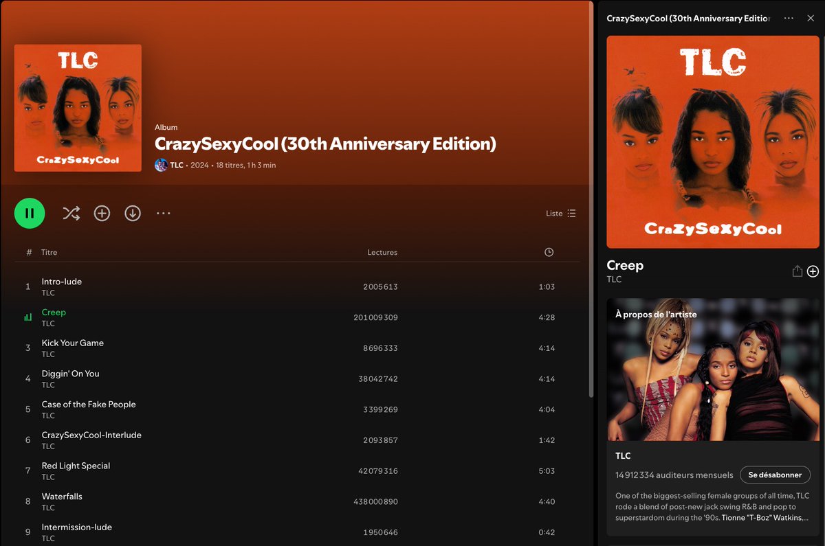Click TLC artist name under Creep in panel
Viewport: 825px width, 546px height.
614,280
